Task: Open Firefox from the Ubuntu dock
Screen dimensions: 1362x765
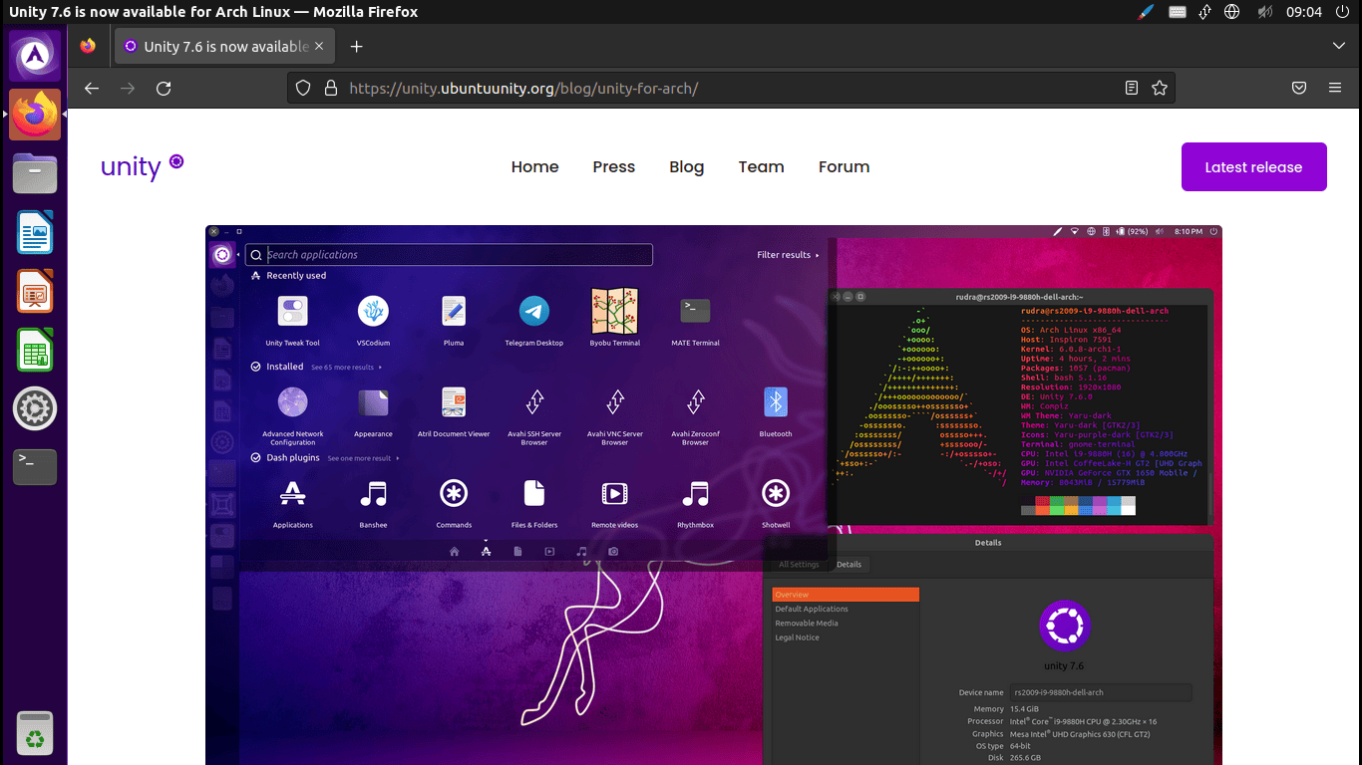Action: pos(35,115)
